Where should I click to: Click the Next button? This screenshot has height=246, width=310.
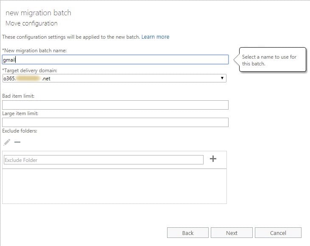(x=232, y=233)
